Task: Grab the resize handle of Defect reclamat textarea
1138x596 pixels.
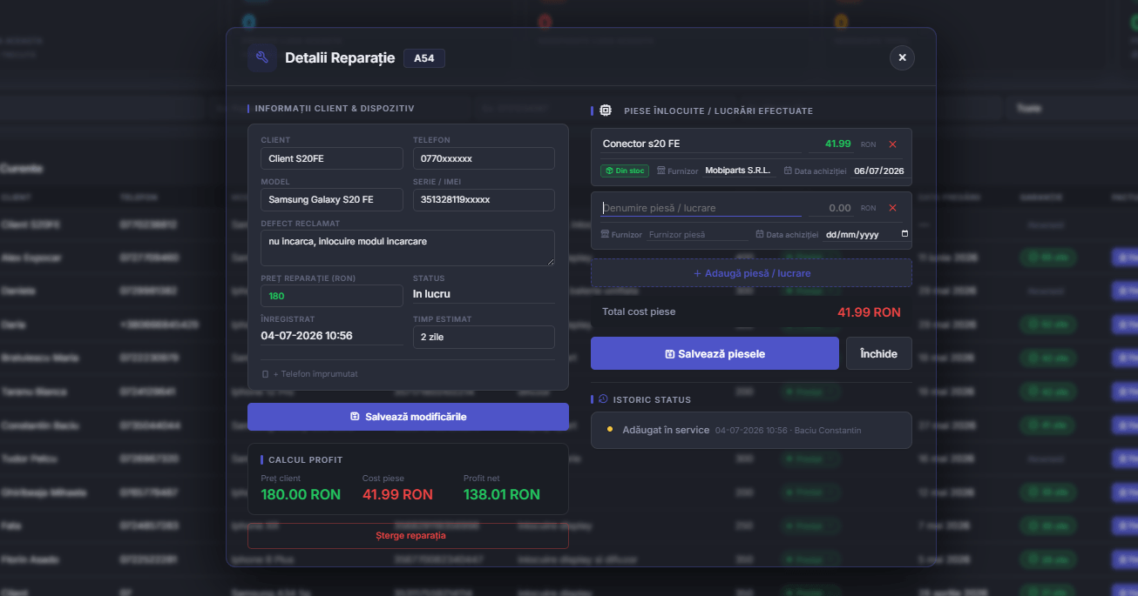Action: tap(550, 261)
